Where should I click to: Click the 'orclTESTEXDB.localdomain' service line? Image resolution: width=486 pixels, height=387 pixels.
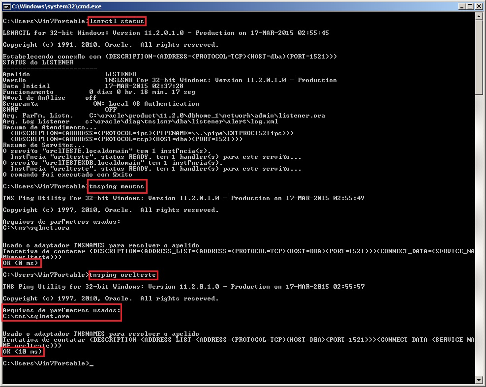[x=113, y=163]
